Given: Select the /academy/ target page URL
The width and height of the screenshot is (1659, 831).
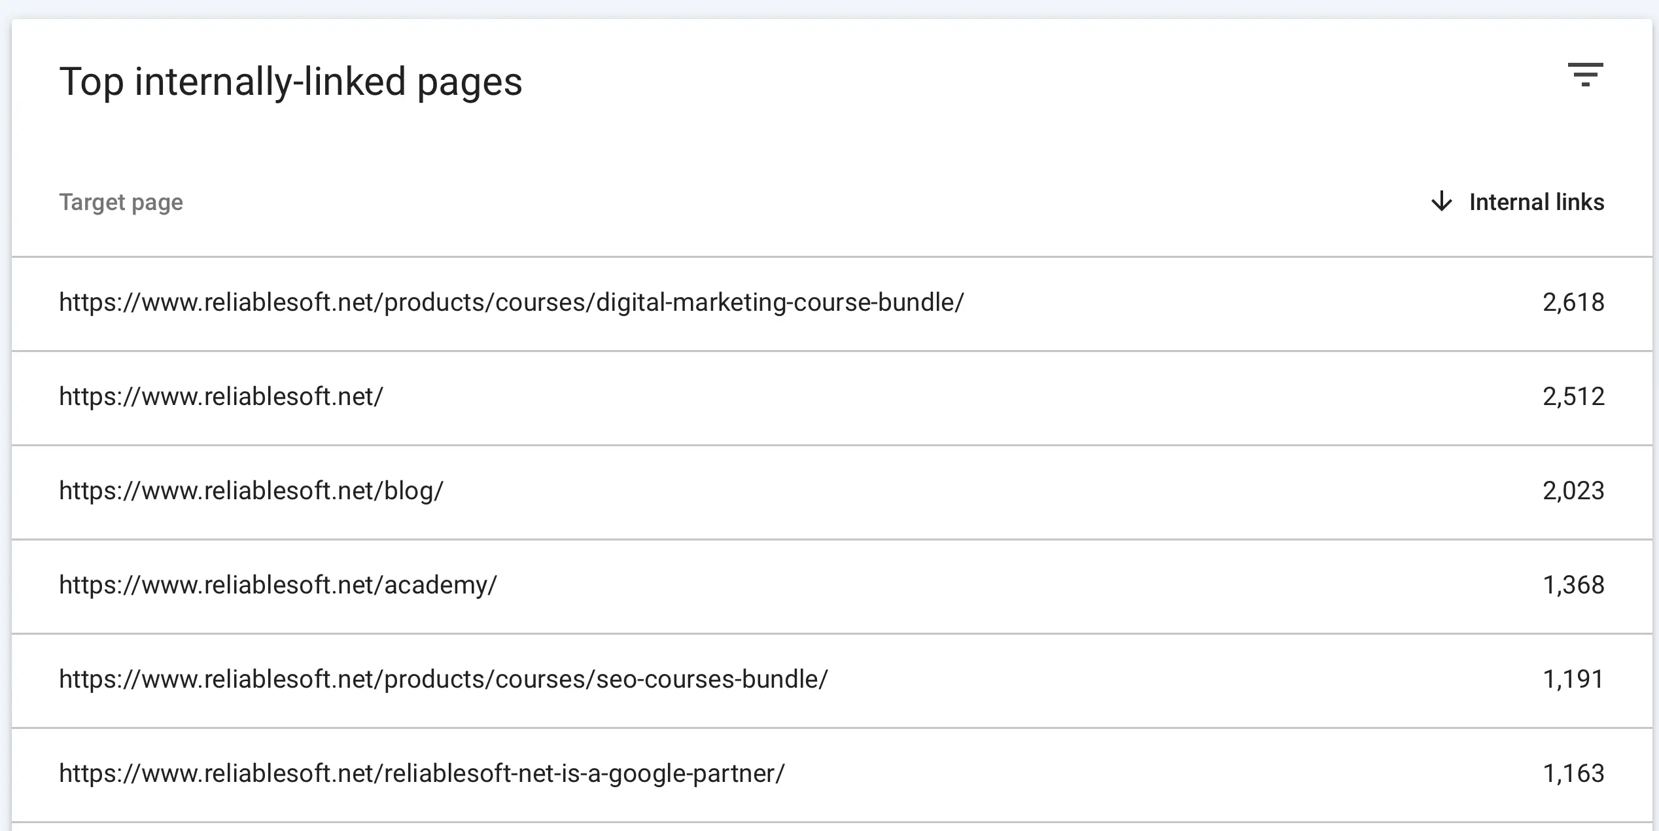Looking at the screenshot, I should [x=278, y=585].
